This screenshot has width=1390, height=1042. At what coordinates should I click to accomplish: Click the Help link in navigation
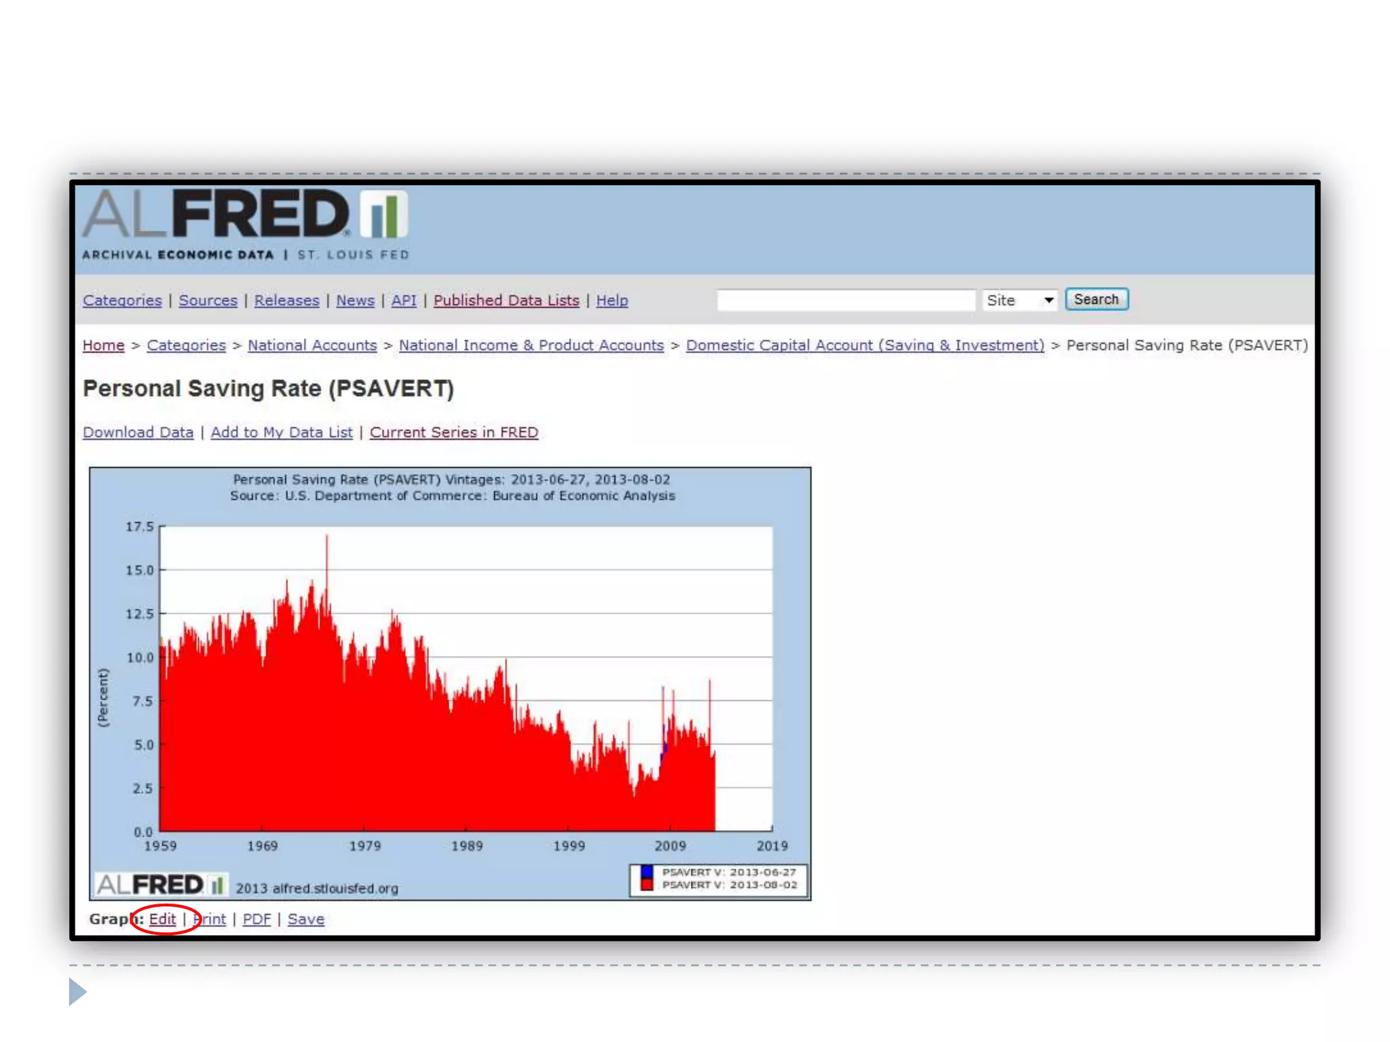coord(612,301)
